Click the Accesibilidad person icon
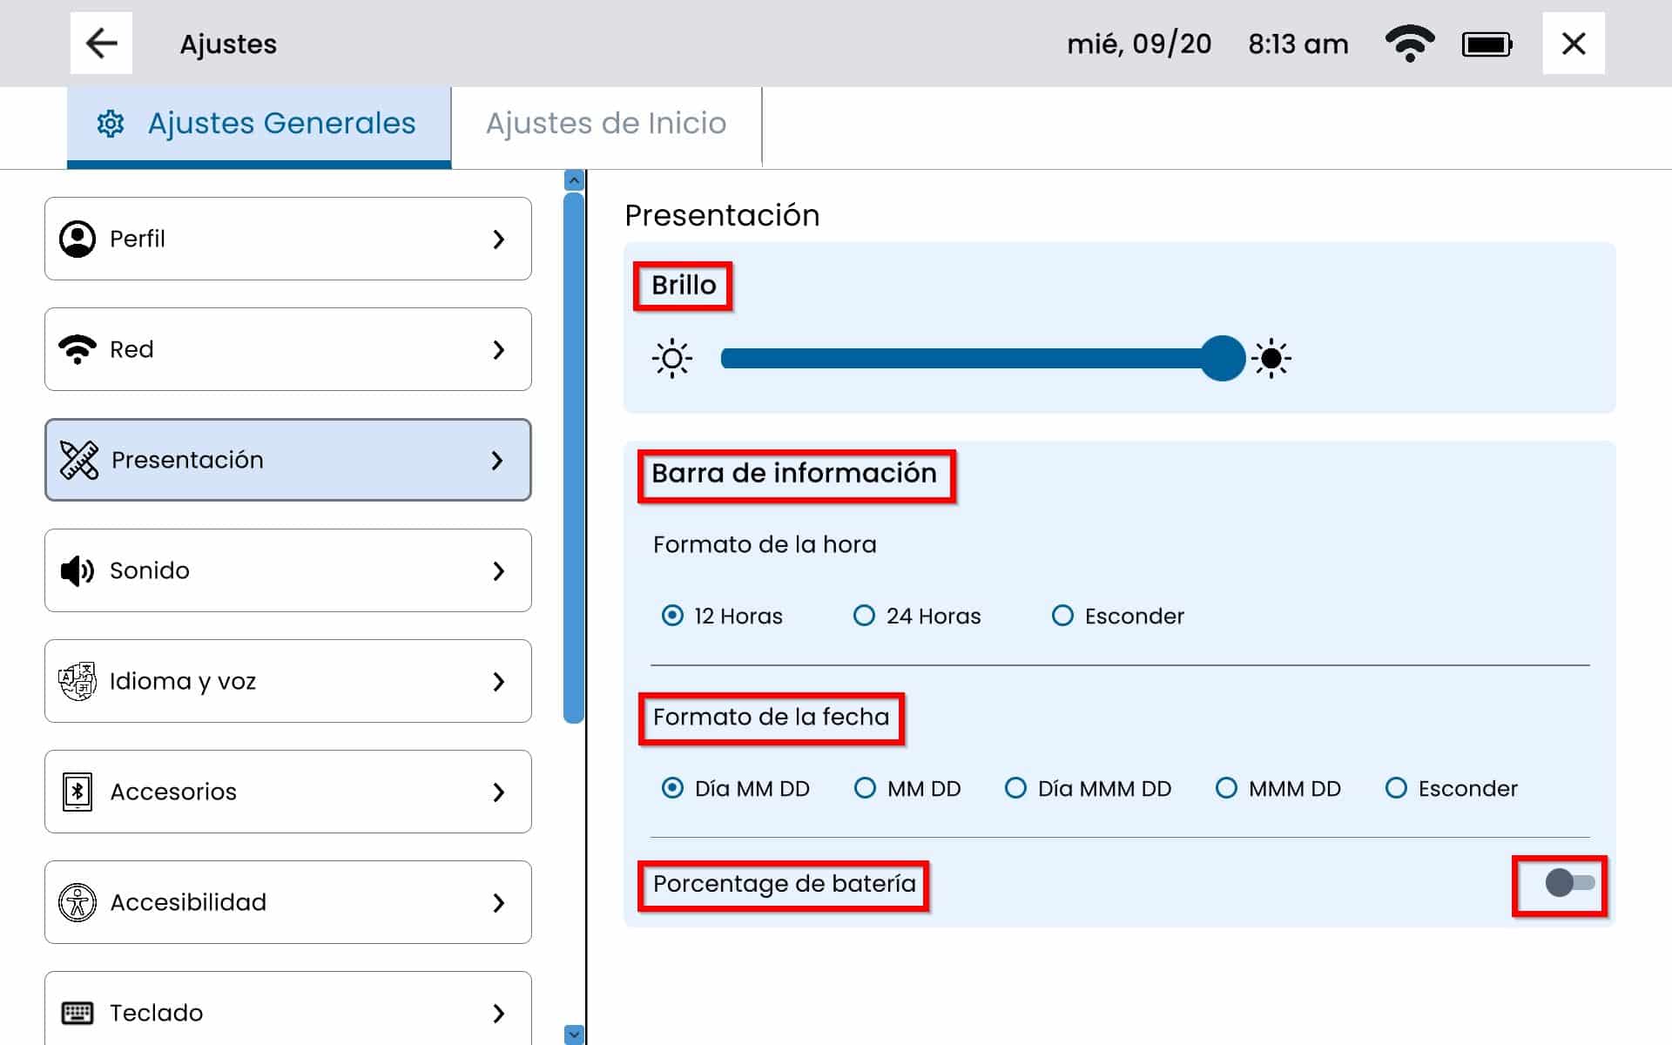 pyautogui.click(x=78, y=902)
